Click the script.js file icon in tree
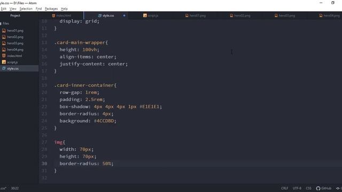Image resolution: width=342 pixels, height=192 pixels. coord(4,62)
